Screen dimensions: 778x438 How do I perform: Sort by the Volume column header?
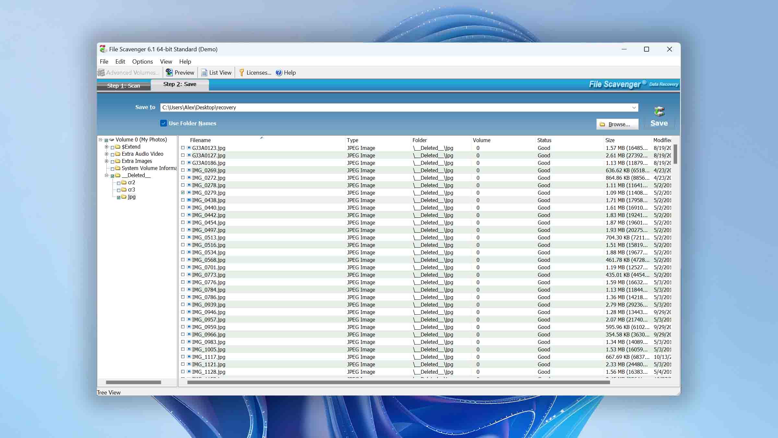click(503, 140)
